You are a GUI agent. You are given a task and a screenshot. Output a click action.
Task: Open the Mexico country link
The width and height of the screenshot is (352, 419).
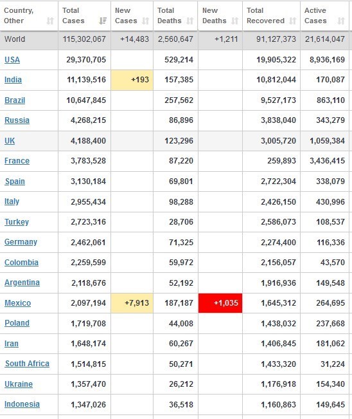point(17,303)
